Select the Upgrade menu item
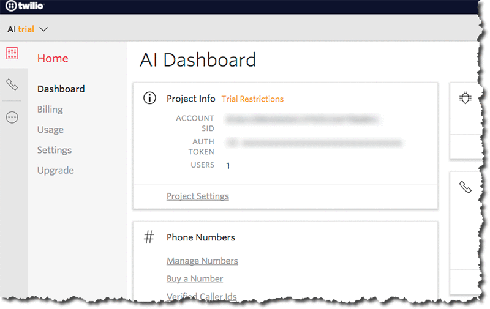Image resolution: width=490 pixels, height=309 pixels. click(x=55, y=170)
